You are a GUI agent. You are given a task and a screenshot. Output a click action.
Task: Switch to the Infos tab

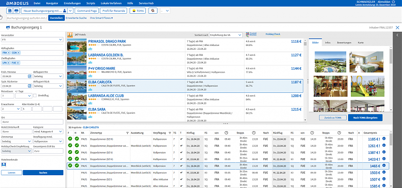tap(328, 43)
